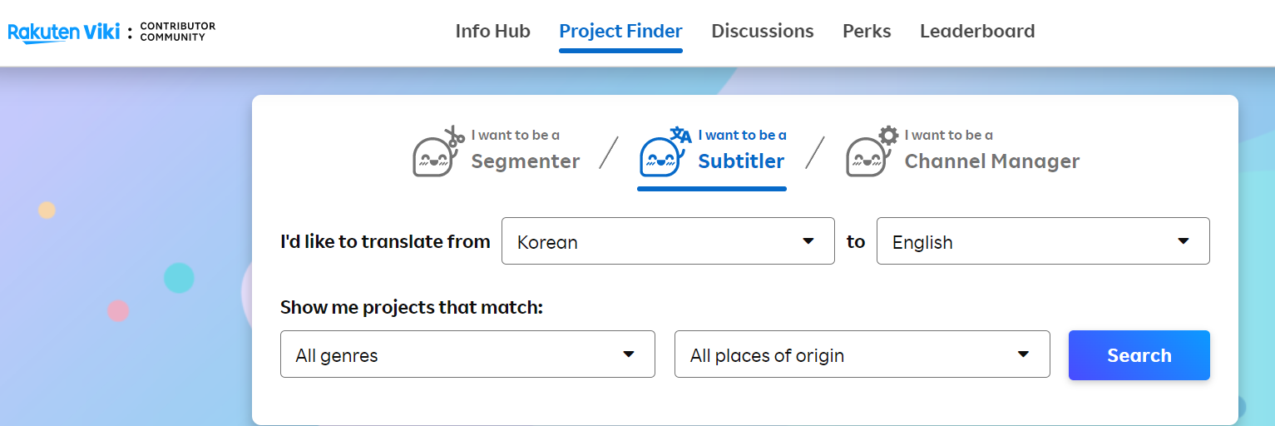The image size is (1275, 426).
Task: Click the Rakuten Viki logo
Action: pos(63,32)
